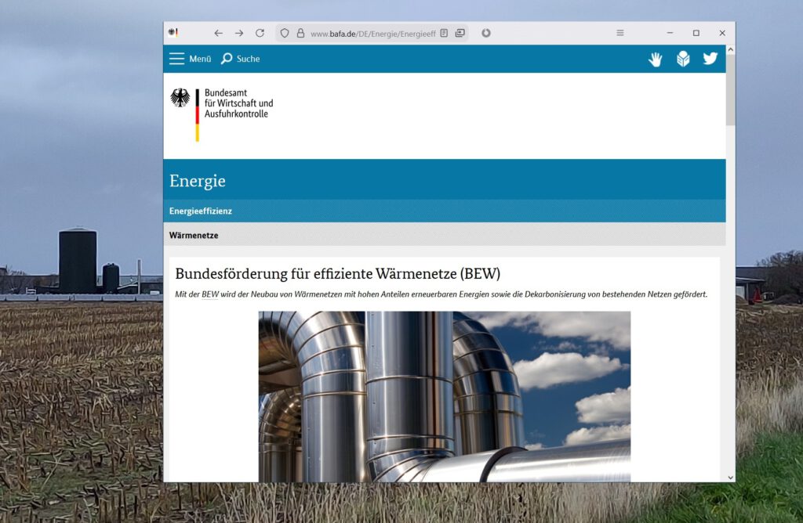Navigate back using the browser arrow
The width and height of the screenshot is (803, 523).
pos(219,33)
